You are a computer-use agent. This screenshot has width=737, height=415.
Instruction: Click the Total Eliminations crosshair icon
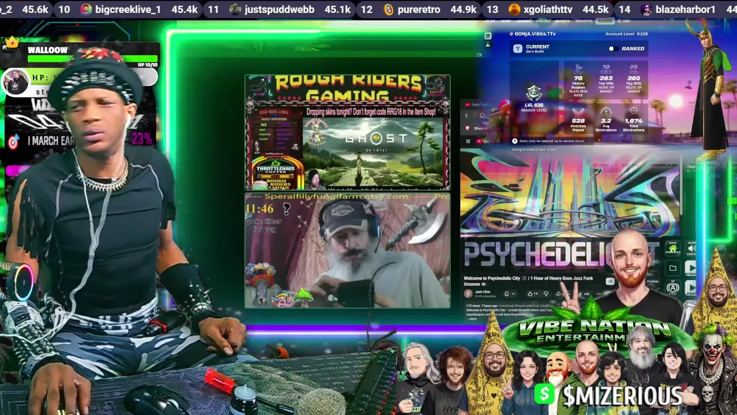click(x=634, y=112)
